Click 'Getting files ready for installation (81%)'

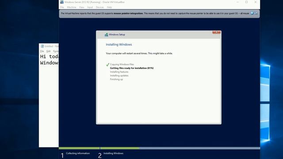[x=132, y=68]
